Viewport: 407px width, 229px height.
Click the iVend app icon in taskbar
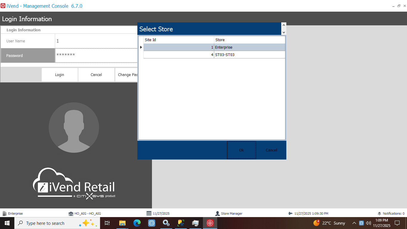(x=210, y=223)
